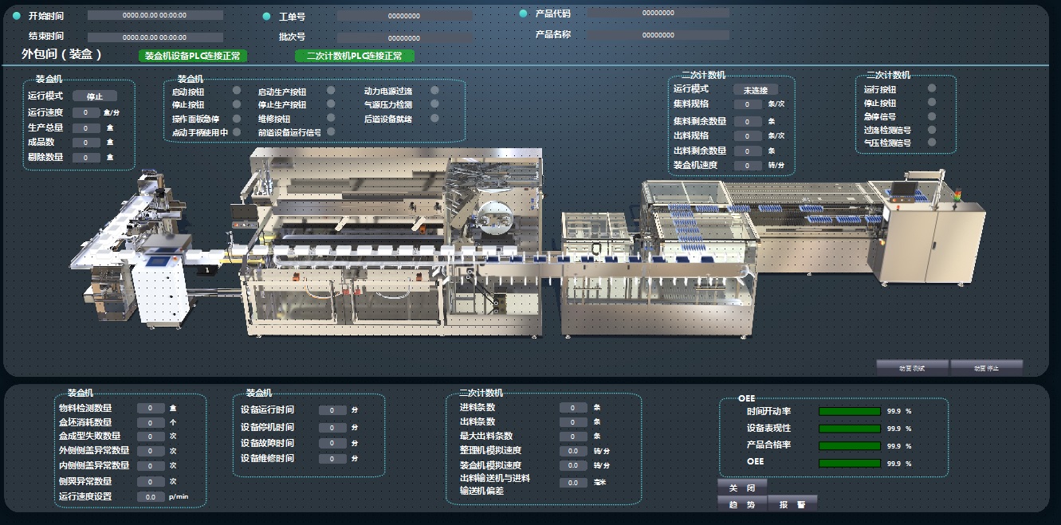This screenshot has height=525, width=1061.
Task: Click the 停止按钮 lamp in 二次计数机
Action: (932, 102)
